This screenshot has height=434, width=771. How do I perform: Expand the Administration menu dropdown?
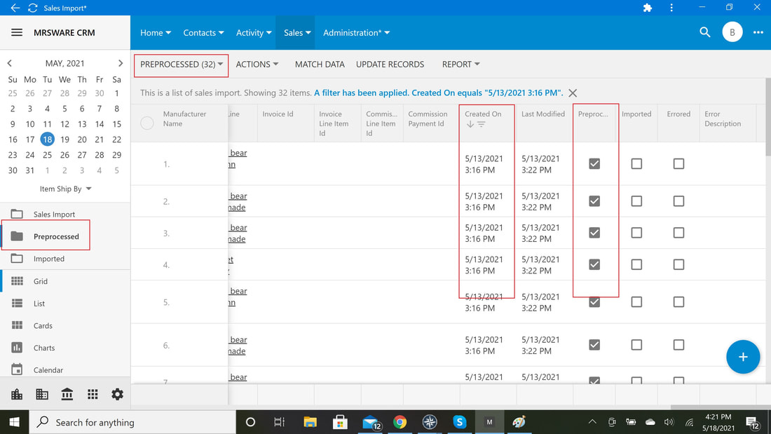tap(357, 32)
